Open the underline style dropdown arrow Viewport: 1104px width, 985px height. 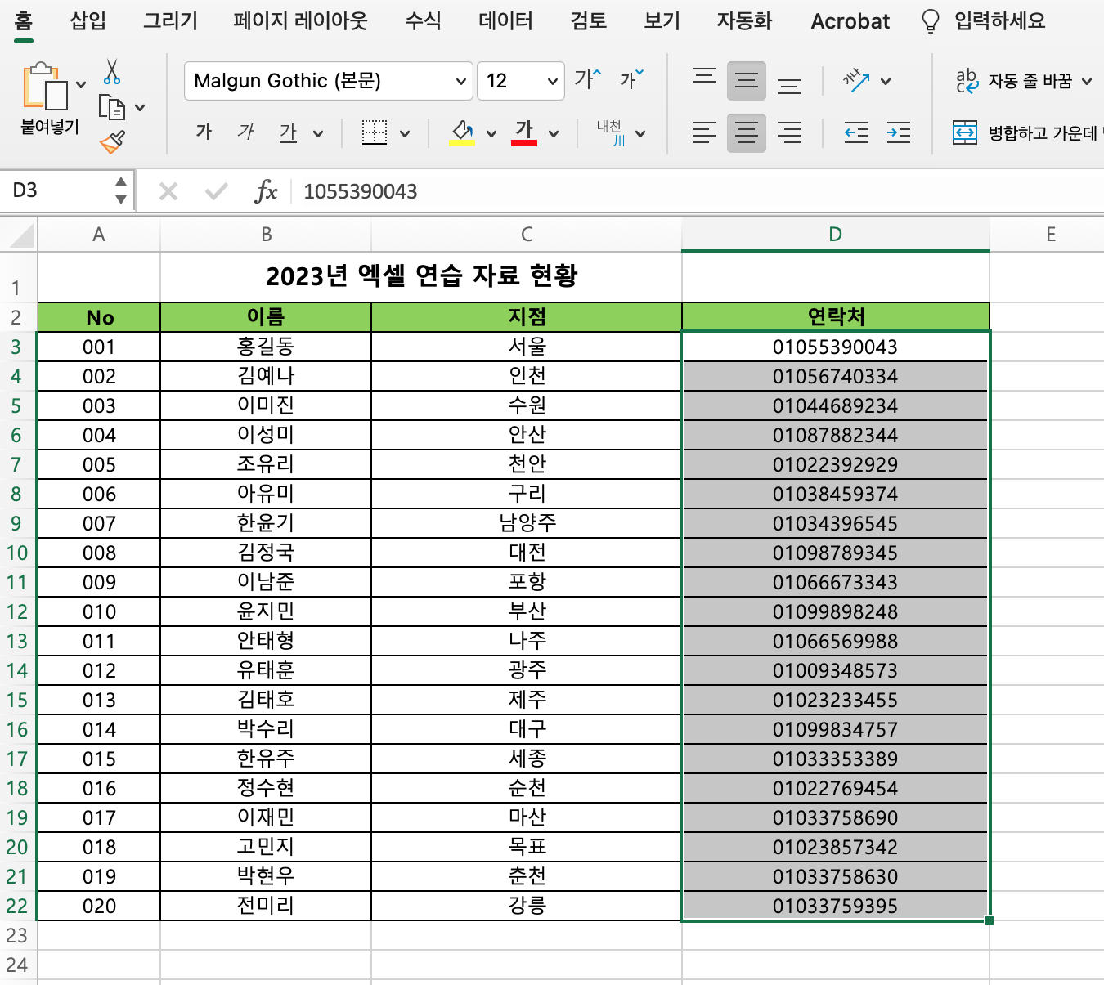(318, 133)
